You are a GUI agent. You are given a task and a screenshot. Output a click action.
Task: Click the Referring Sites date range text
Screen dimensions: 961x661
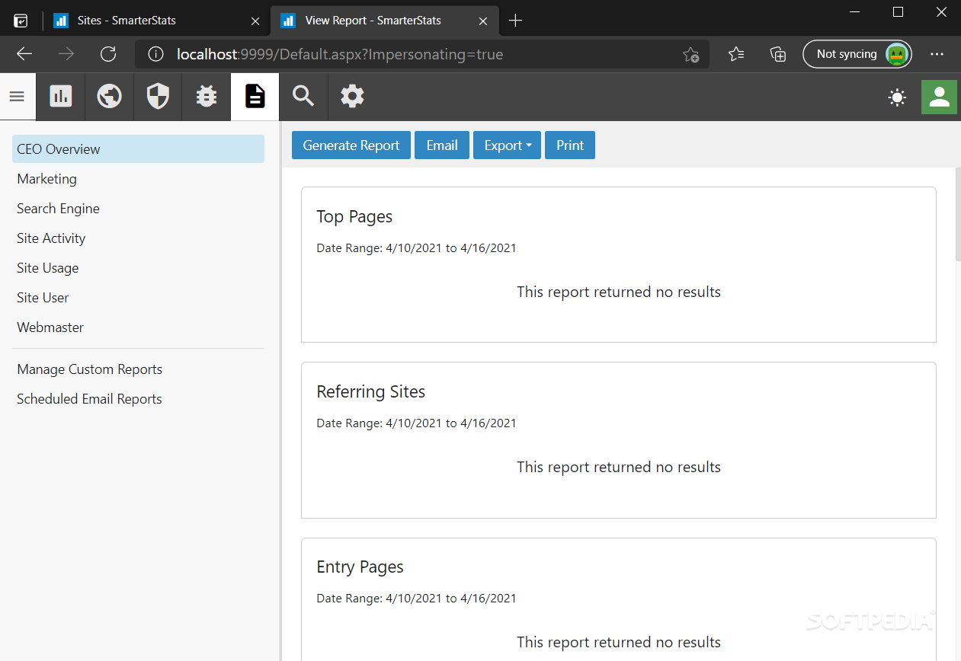tap(416, 423)
